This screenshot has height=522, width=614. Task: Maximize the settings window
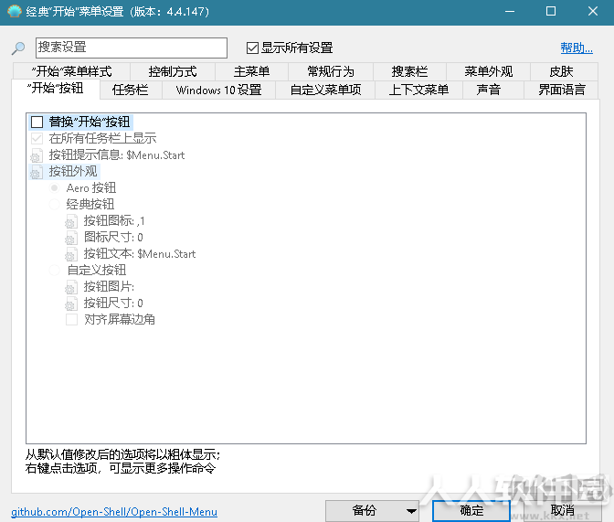click(x=551, y=11)
